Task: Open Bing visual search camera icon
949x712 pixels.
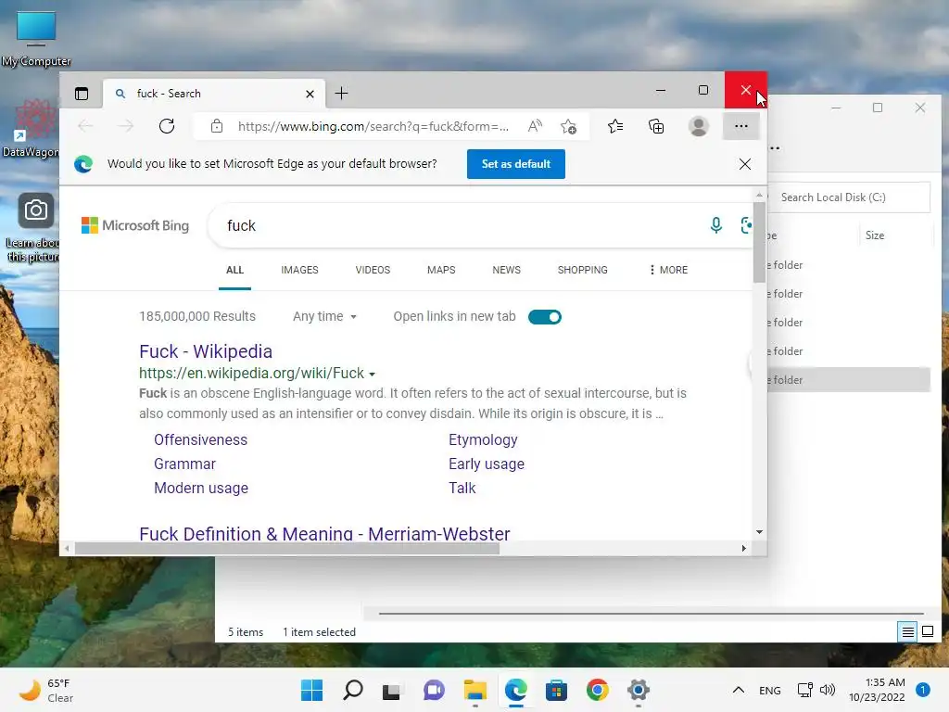Action: [x=746, y=225]
